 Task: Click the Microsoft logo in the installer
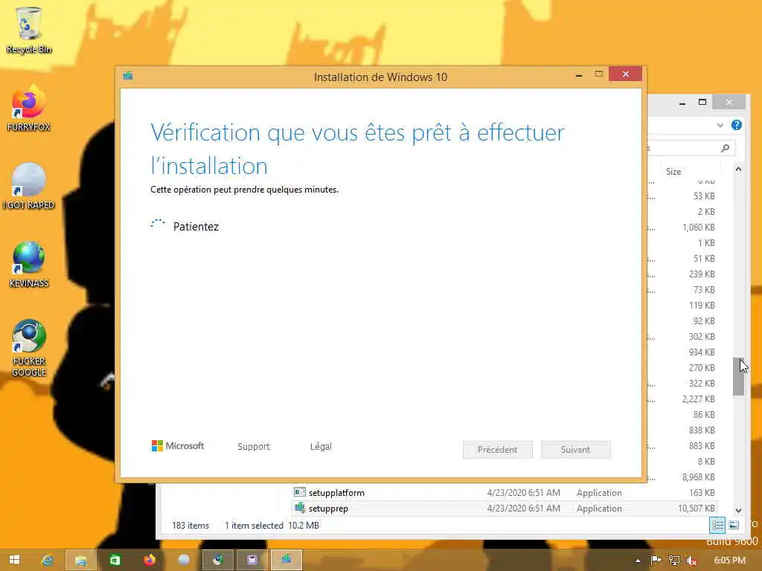point(177,446)
